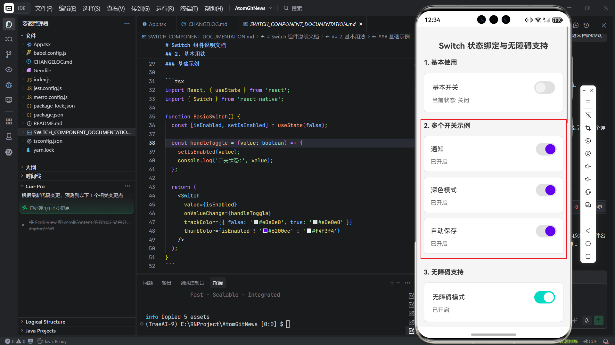
Task: Rotate emulator device counter-clockwise
Action: pos(588,141)
